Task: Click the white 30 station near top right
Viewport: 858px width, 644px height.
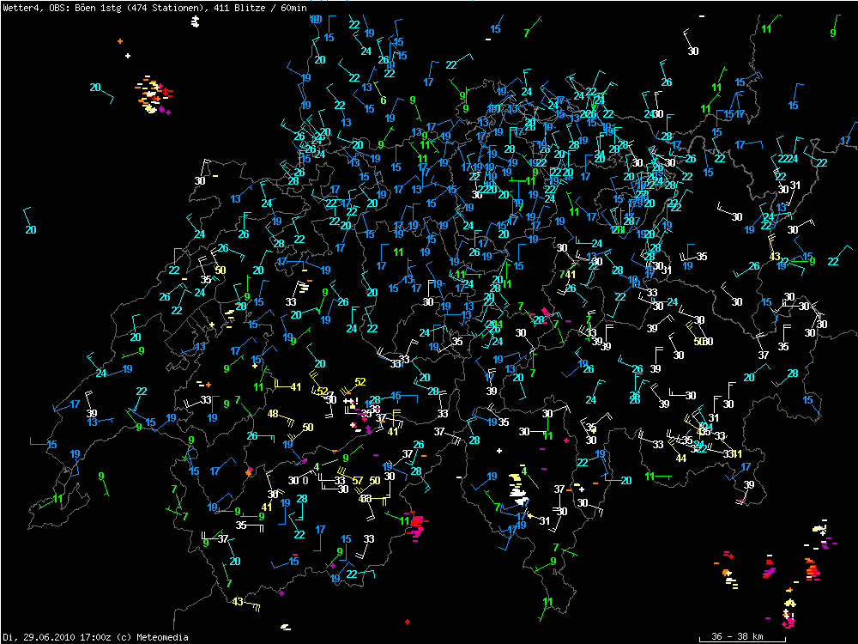Action: [693, 52]
